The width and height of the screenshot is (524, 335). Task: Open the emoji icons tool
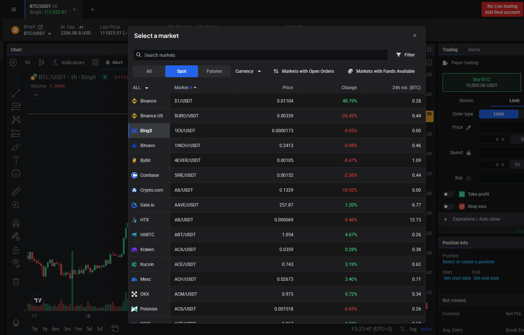tap(16, 173)
